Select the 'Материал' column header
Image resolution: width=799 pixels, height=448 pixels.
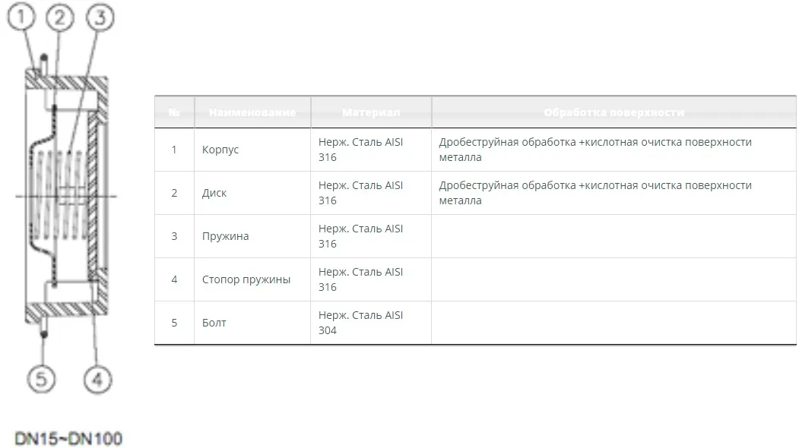coord(371,112)
